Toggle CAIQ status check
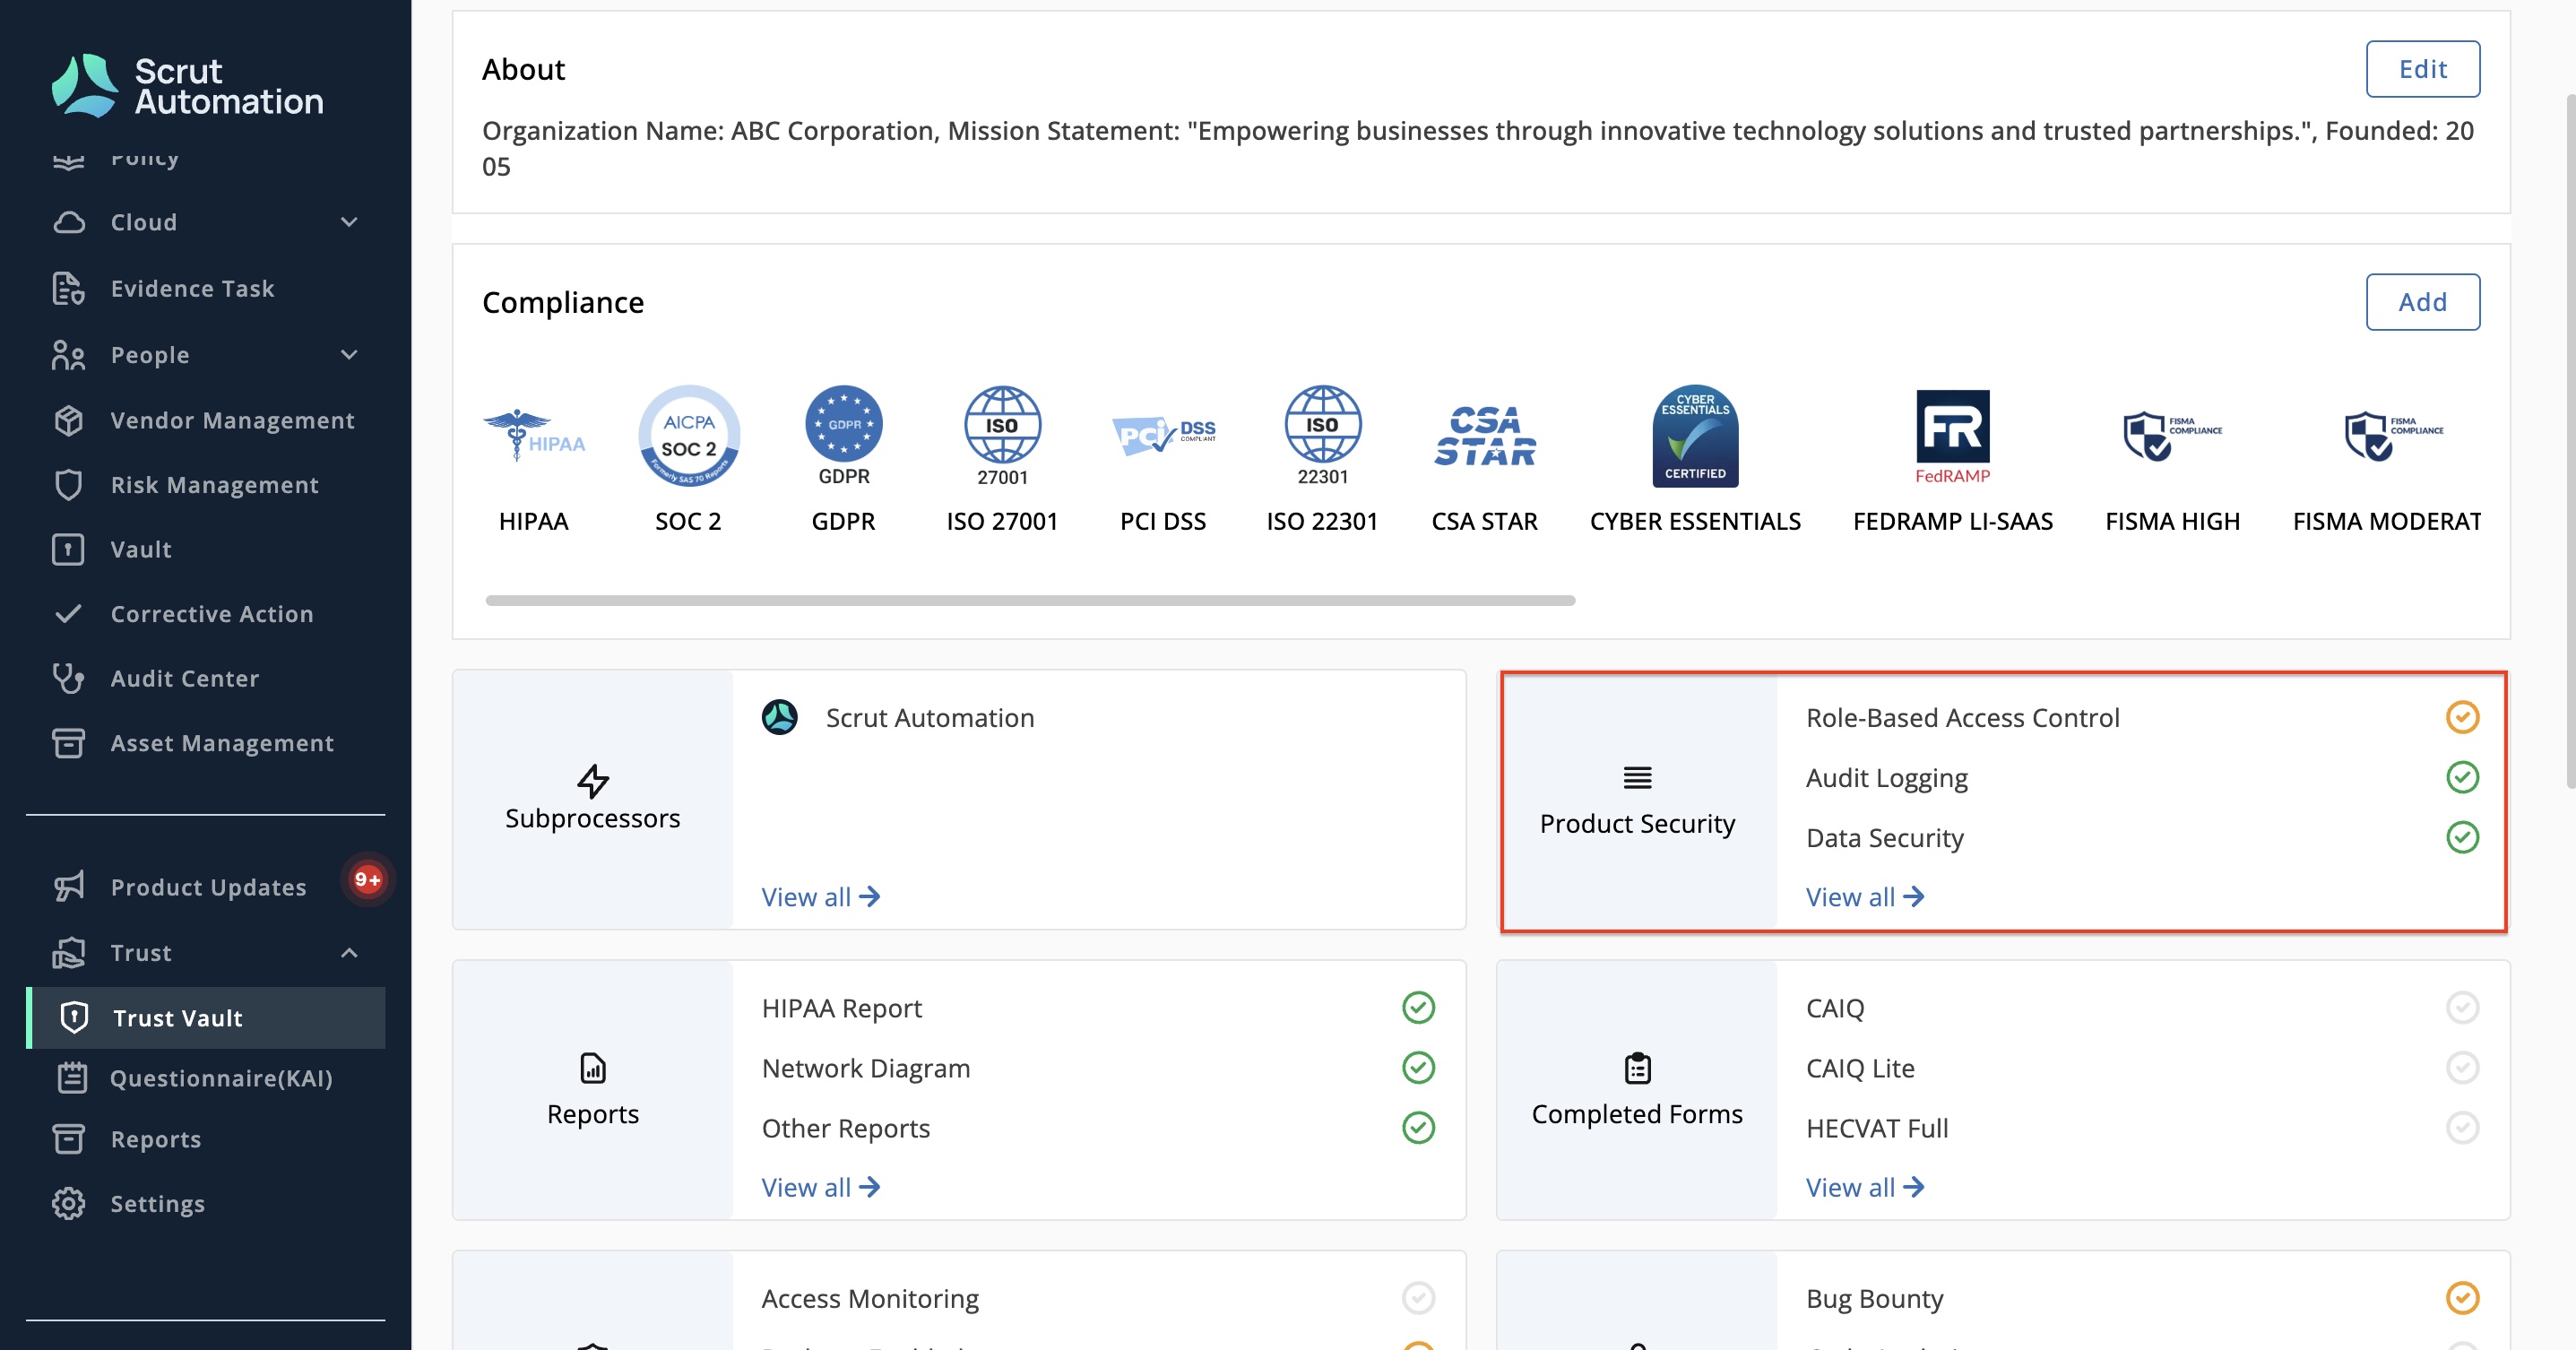 [x=2462, y=1007]
